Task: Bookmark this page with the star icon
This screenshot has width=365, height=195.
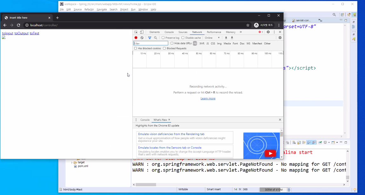Action: (x=248, y=25)
